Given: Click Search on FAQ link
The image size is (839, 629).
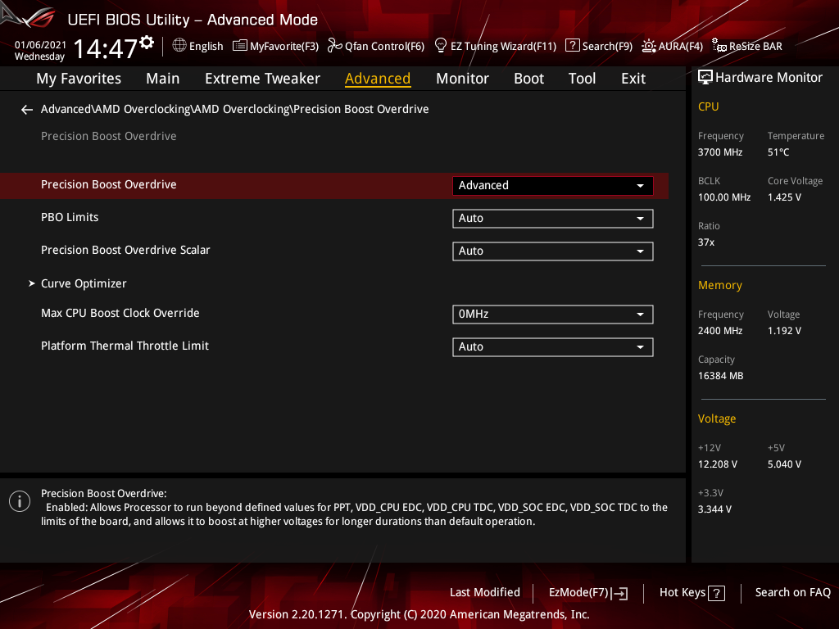Looking at the screenshot, I should click(x=792, y=593).
